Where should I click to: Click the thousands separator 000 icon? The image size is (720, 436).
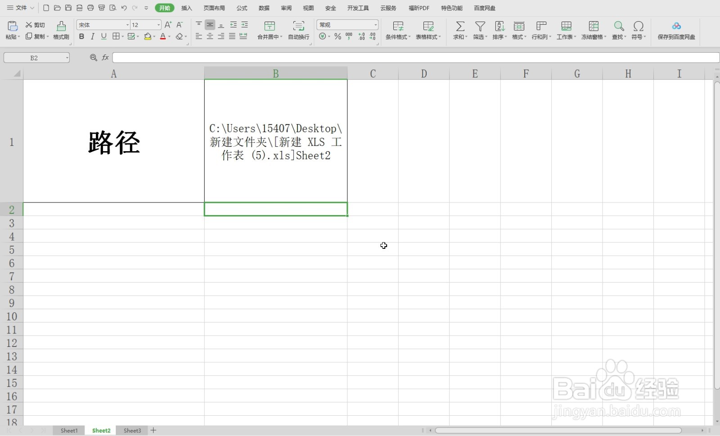(x=349, y=36)
